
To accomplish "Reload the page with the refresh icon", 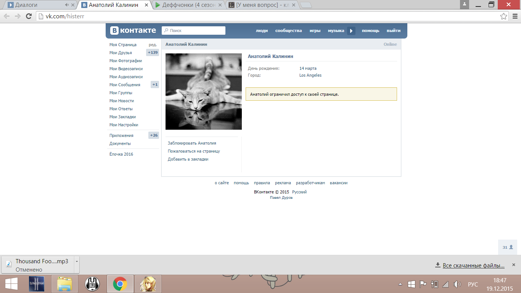I will point(29,16).
